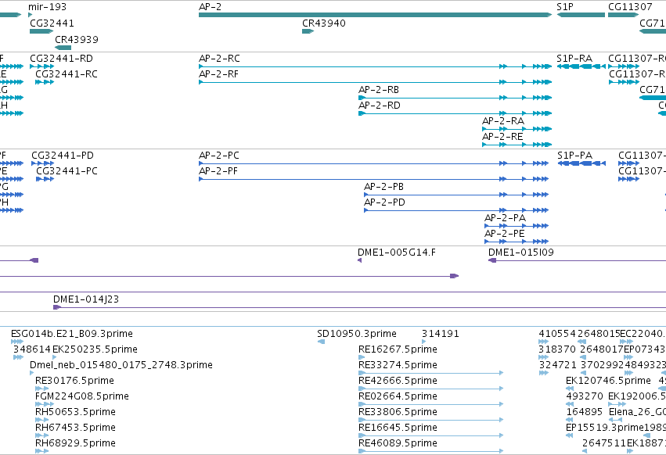Select EST RE42666.5prime

pyautogui.click(x=431, y=389)
